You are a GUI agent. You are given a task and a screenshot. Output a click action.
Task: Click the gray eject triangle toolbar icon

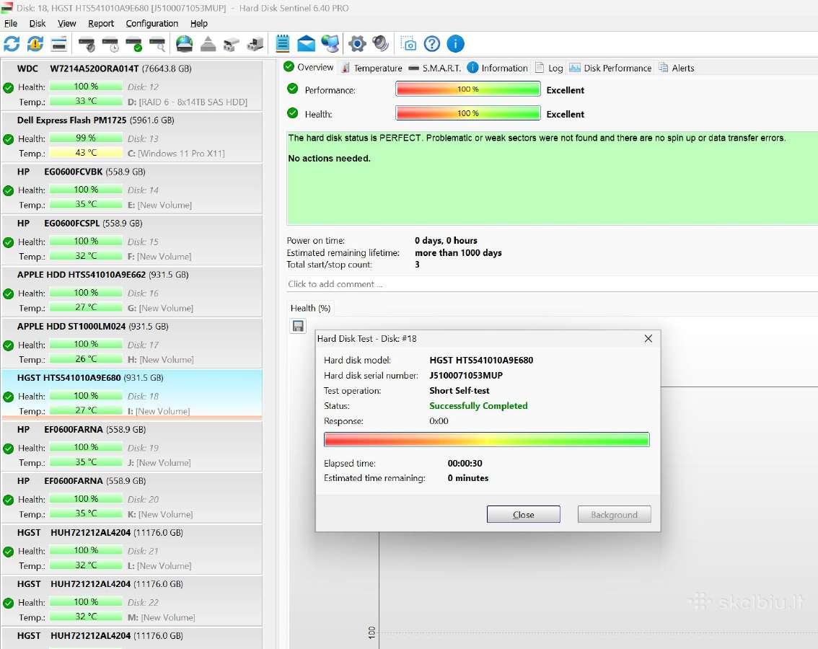[x=208, y=44]
